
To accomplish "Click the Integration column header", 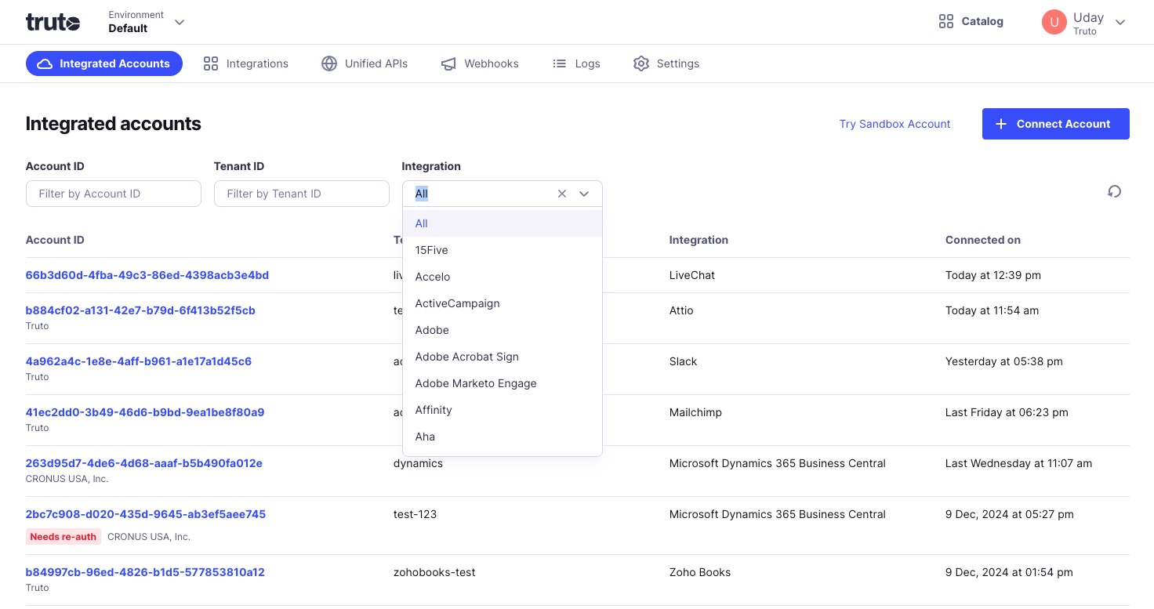I will click(x=699, y=240).
